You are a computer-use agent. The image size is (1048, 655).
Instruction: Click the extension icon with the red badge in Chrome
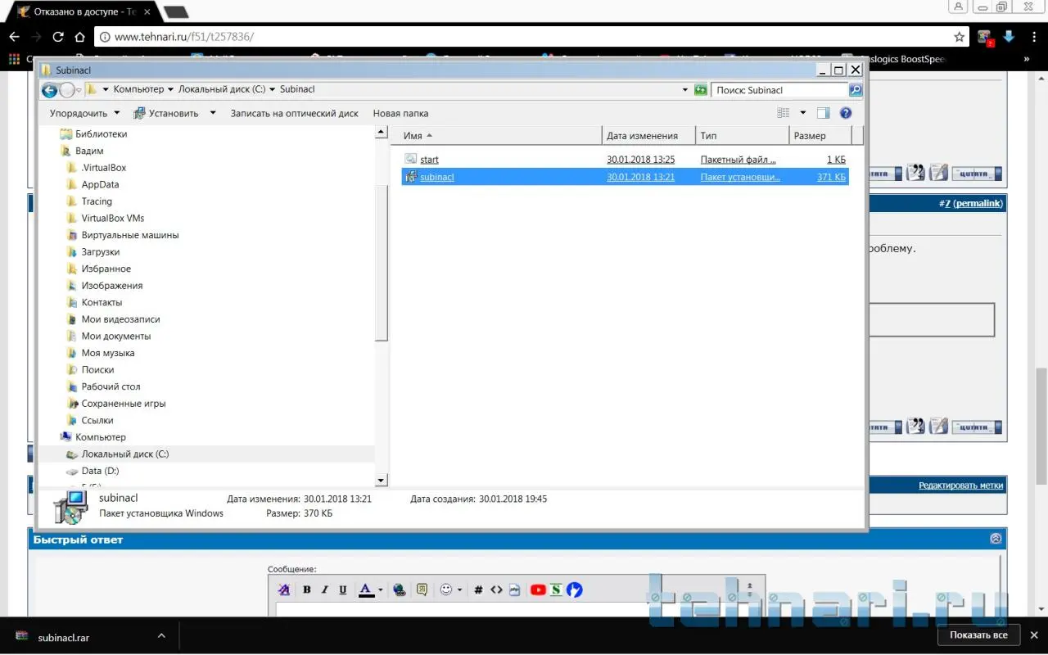click(985, 37)
